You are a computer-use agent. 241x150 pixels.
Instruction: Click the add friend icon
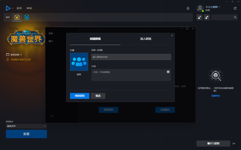tap(199, 17)
